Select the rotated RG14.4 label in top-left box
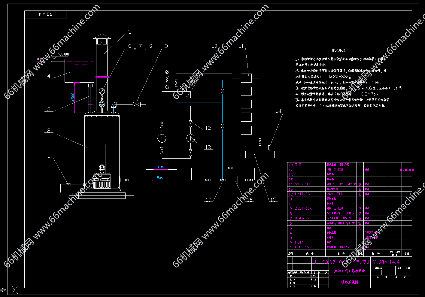425x297 pixels. (x=45, y=14)
